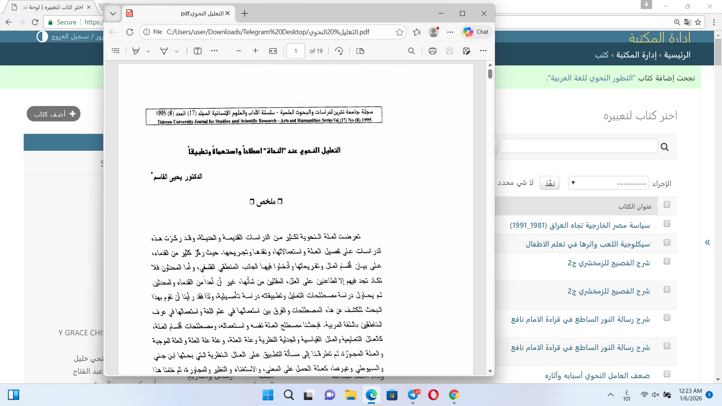Viewport: 722px width, 406px height.
Task: Rotate the PDF page
Action: pos(339,51)
